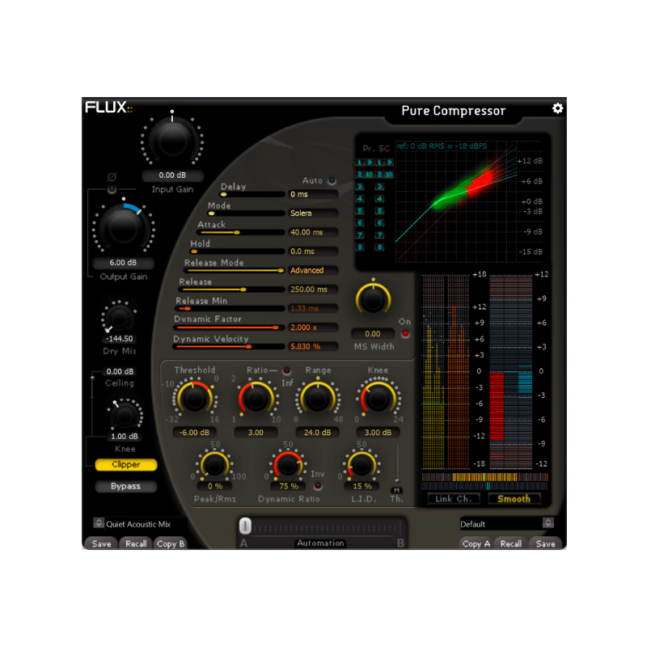Toggle Pr. channel 3 routing button
This screenshot has width=647, height=647.
pos(360,187)
